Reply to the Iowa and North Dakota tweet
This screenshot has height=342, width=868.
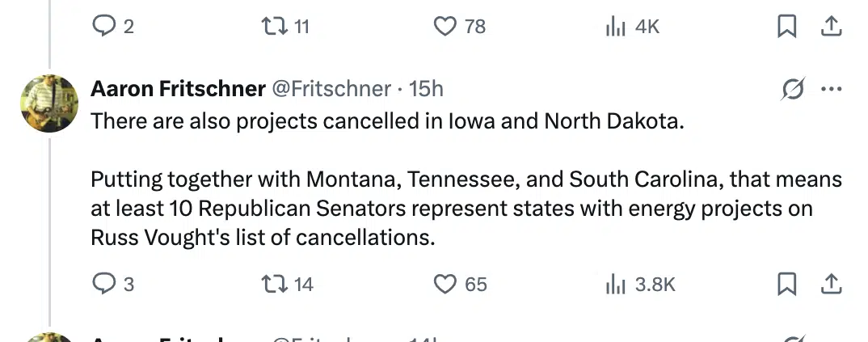(104, 284)
